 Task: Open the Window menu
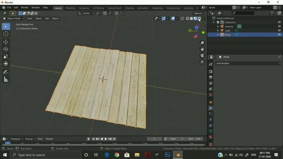35,8
